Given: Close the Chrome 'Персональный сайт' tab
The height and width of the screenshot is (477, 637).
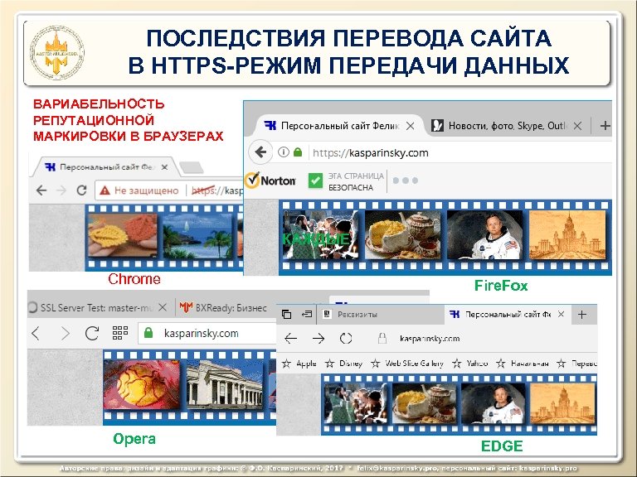Looking at the screenshot, I should (x=164, y=167).
